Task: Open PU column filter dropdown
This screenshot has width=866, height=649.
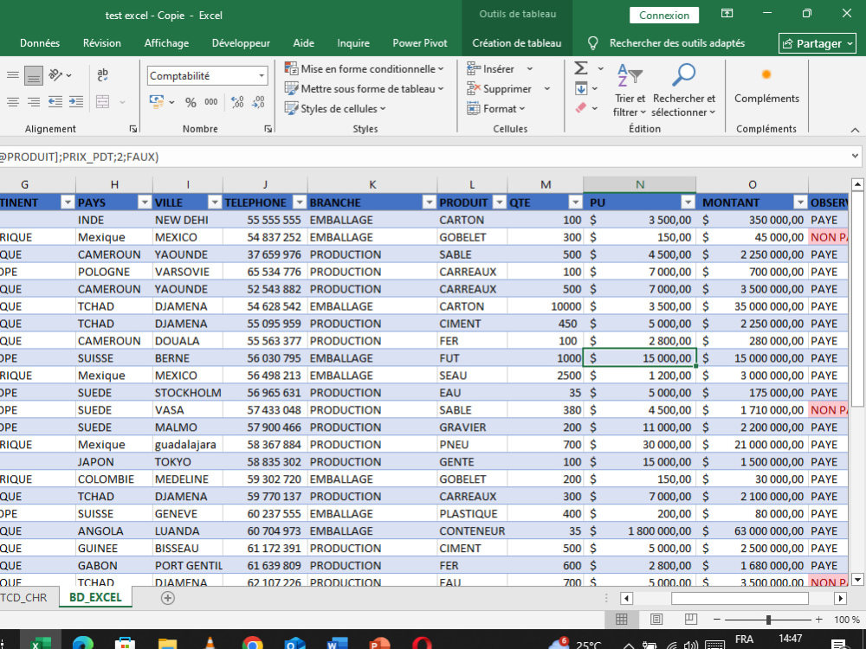Action: click(688, 202)
